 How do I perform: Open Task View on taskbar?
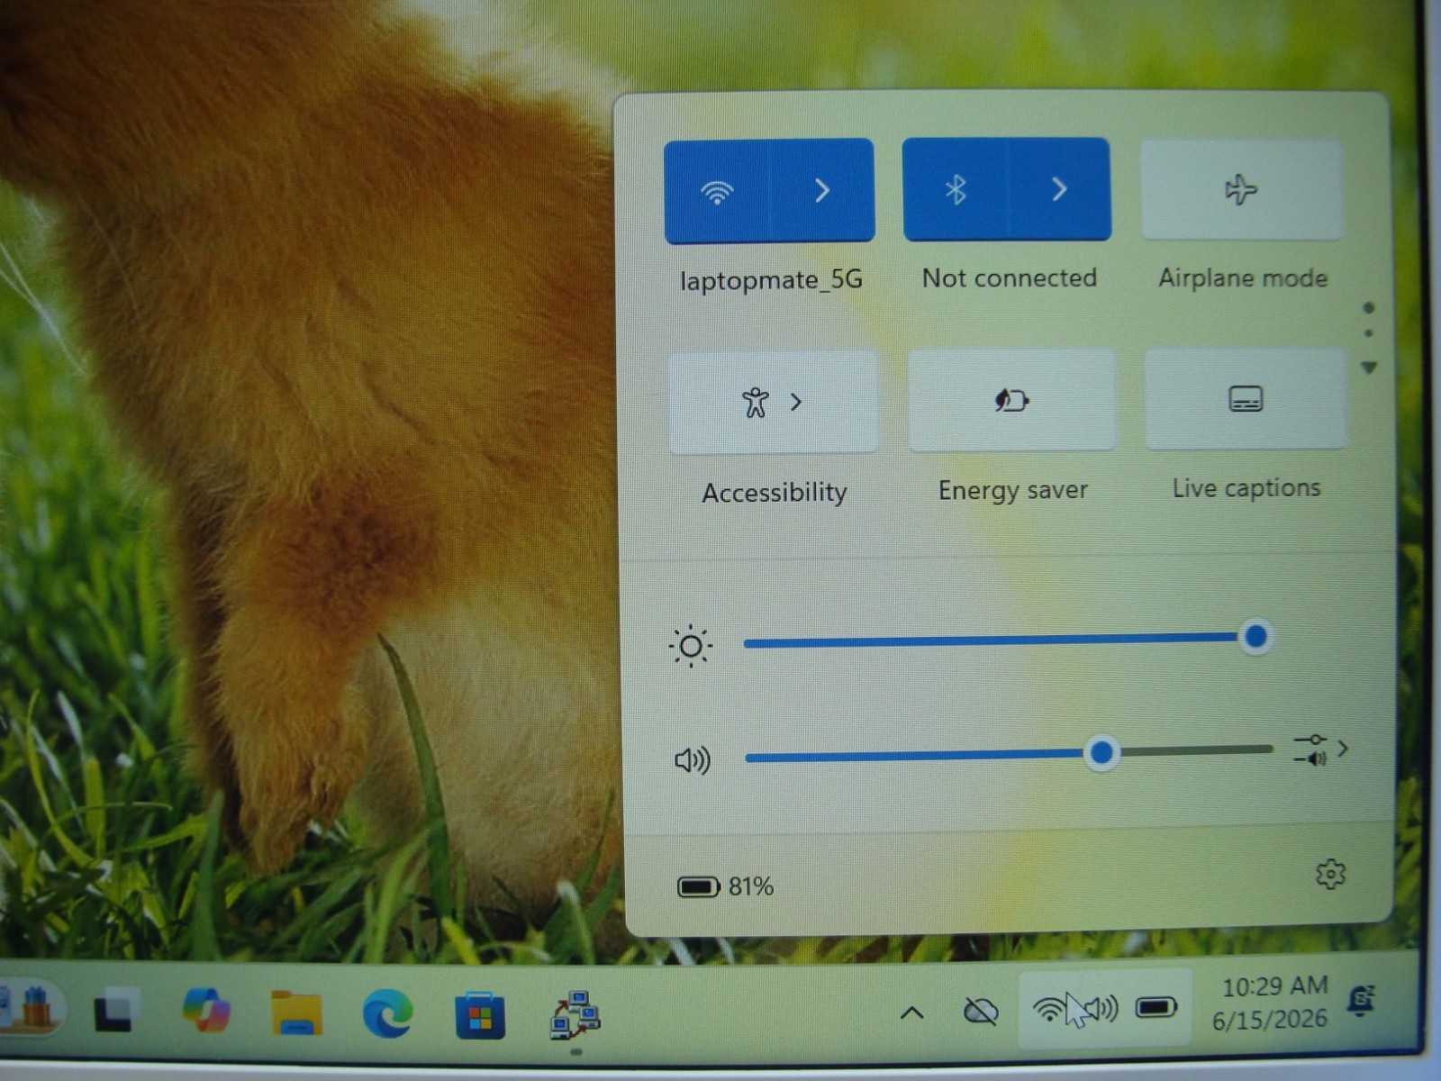[118, 1010]
